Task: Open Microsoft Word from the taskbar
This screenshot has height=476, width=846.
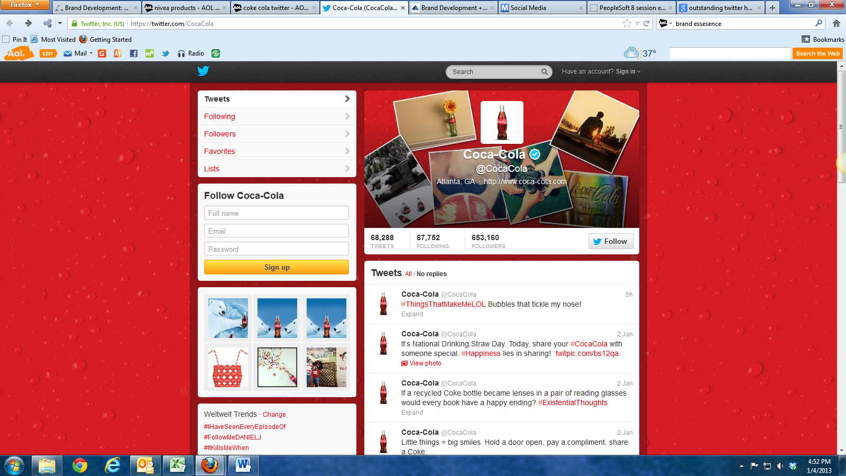Action: click(x=243, y=465)
